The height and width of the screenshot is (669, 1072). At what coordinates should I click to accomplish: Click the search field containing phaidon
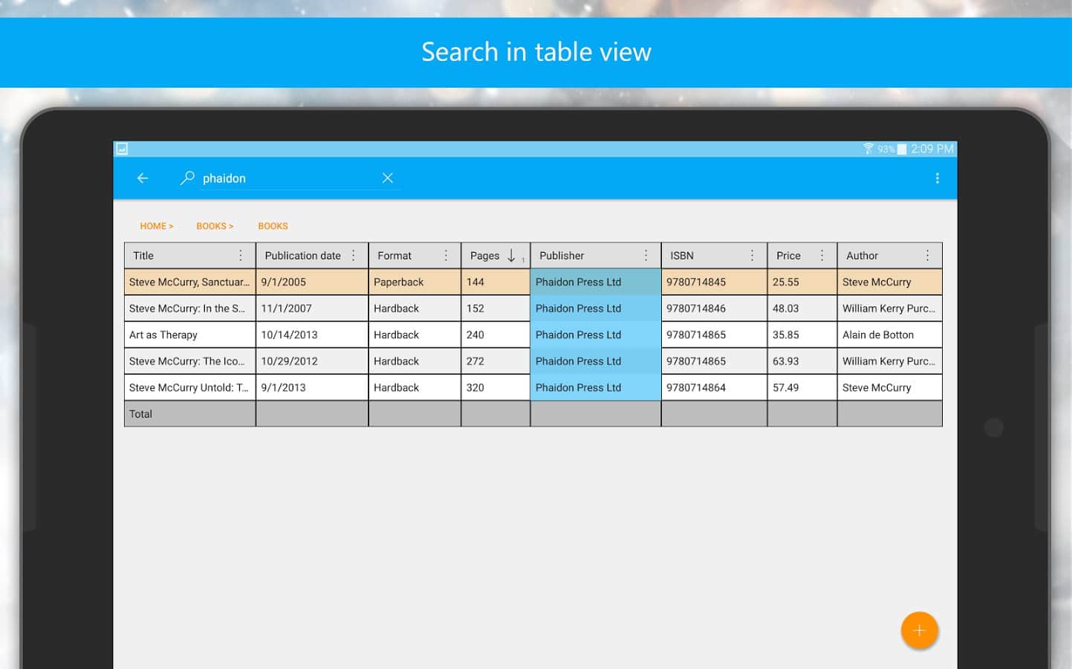point(286,178)
